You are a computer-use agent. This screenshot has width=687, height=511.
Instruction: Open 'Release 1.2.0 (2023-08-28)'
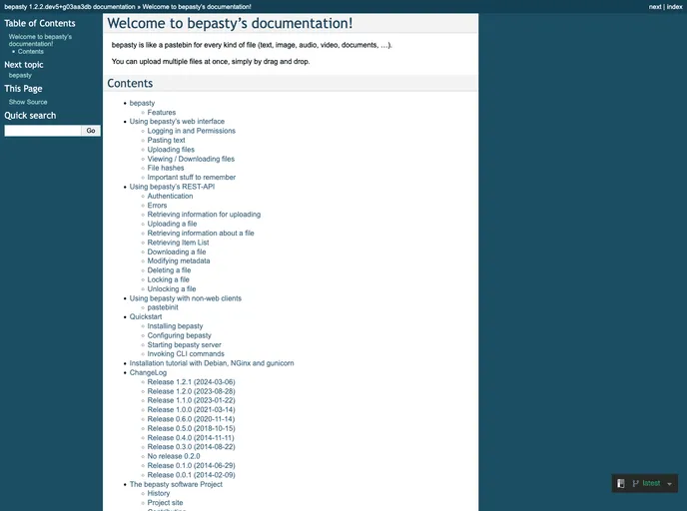pyautogui.click(x=191, y=391)
